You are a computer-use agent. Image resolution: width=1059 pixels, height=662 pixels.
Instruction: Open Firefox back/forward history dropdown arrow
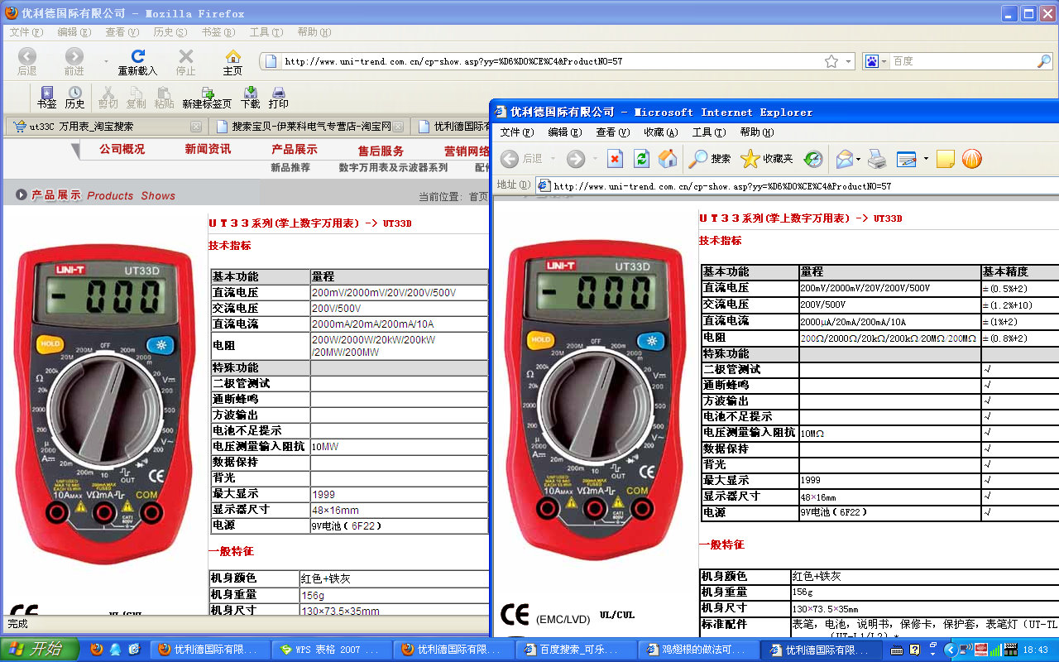106,62
